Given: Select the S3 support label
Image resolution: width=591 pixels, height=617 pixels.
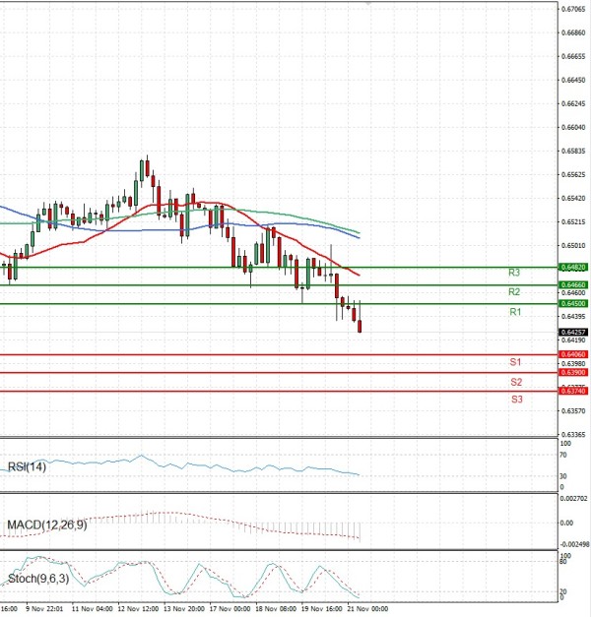Looking at the screenshot, I should tap(515, 399).
